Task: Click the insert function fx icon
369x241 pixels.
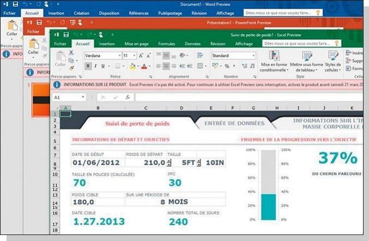Action: [x=128, y=97]
